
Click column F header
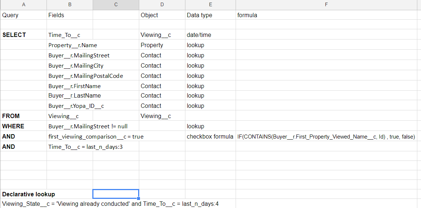(x=326, y=4)
